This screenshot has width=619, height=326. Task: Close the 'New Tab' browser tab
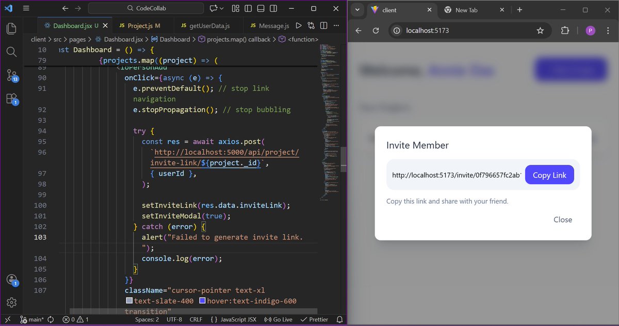pyautogui.click(x=502, y=10)
